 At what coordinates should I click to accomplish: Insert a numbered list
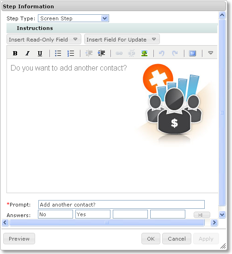pyautogui.click(x=71, y=53)
